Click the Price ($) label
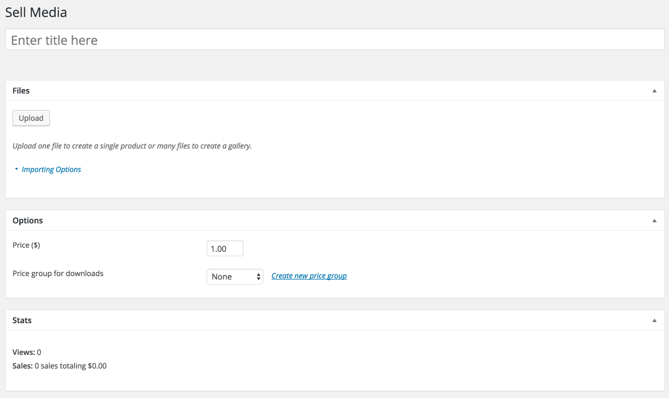The width and height of the screenshot is (669, 398). tap(26, 245)
